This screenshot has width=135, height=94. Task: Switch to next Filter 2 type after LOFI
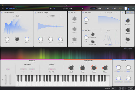(x=116, y=30)
